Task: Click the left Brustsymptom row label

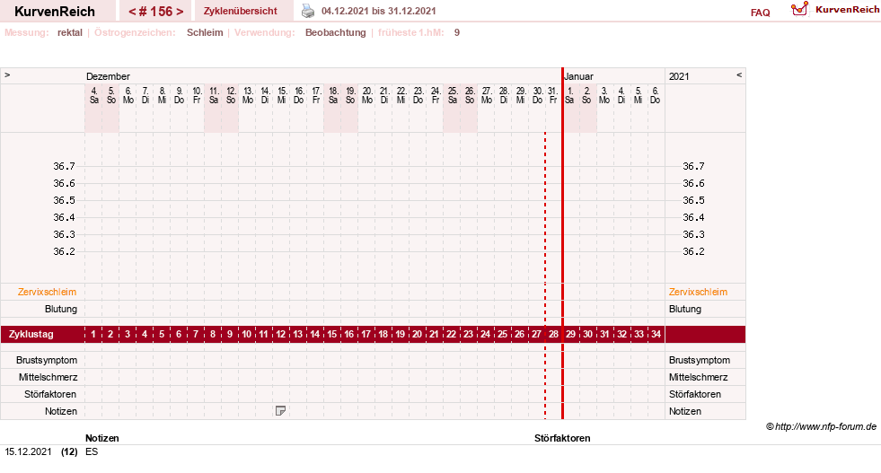Action: tap(47, 360)
